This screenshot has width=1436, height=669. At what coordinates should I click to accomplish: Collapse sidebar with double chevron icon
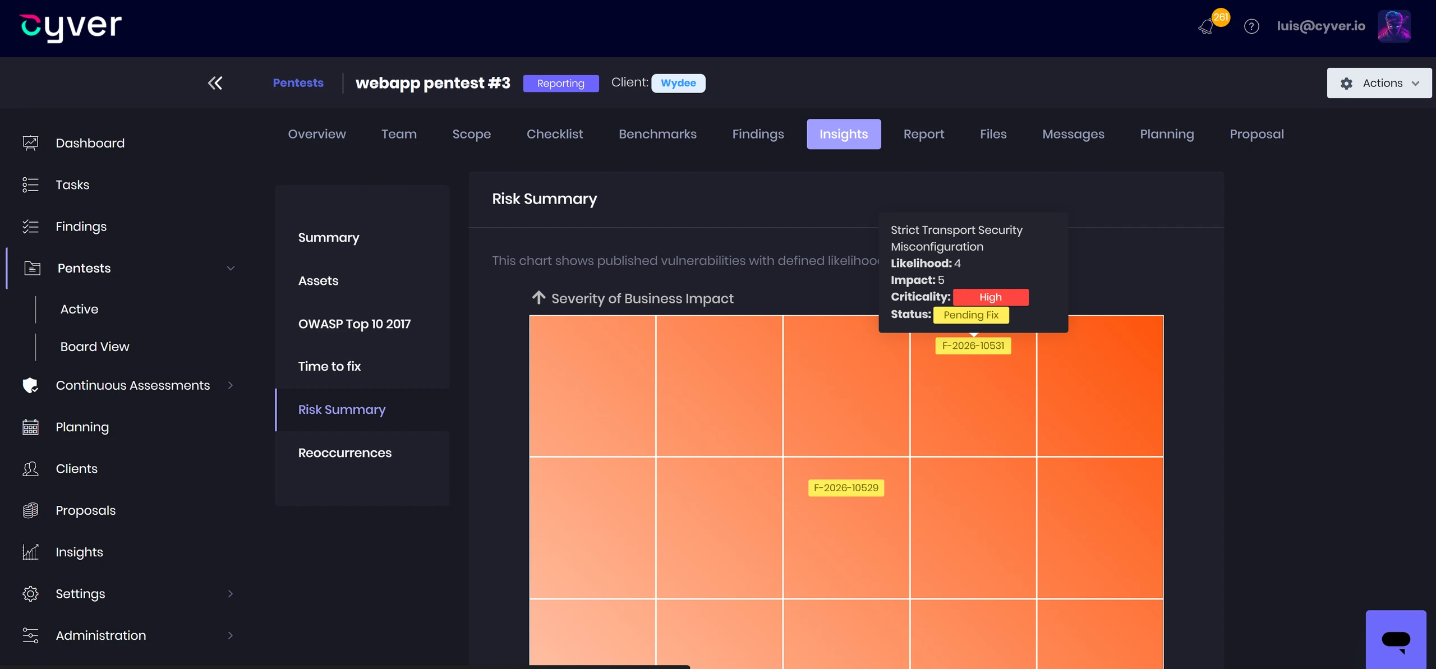(x=215, y=83)
